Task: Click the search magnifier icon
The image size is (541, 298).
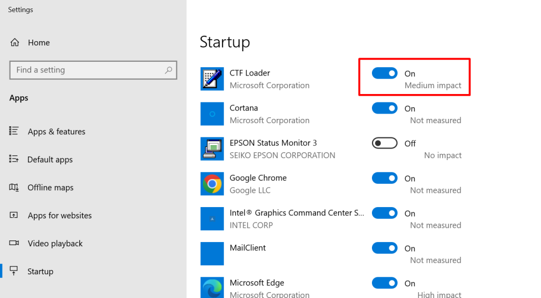Action: [169, 70]
